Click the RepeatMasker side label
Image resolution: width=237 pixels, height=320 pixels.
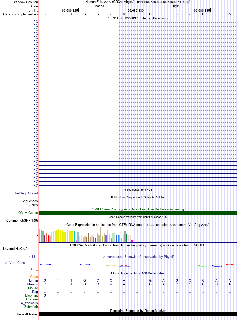tap(27, 314)
